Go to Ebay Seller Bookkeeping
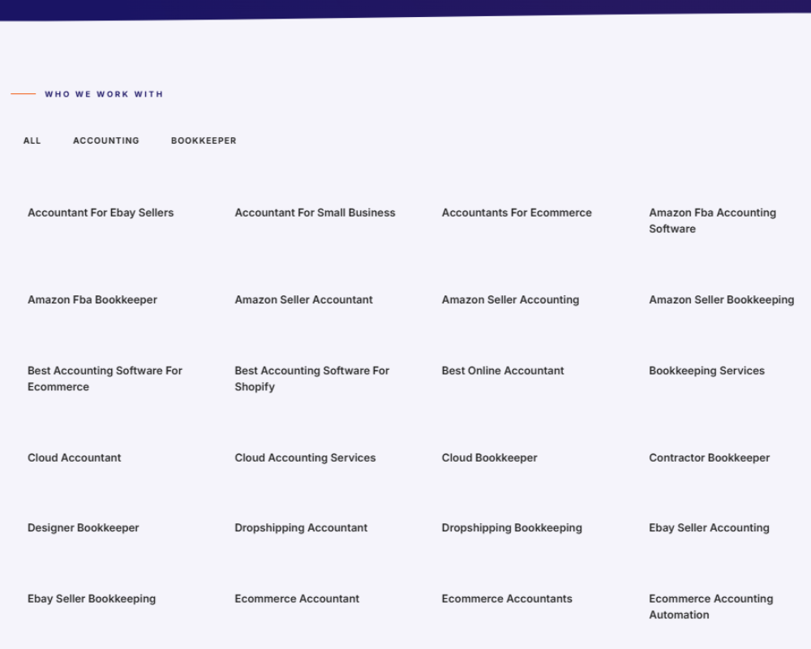 pos(92,599)
